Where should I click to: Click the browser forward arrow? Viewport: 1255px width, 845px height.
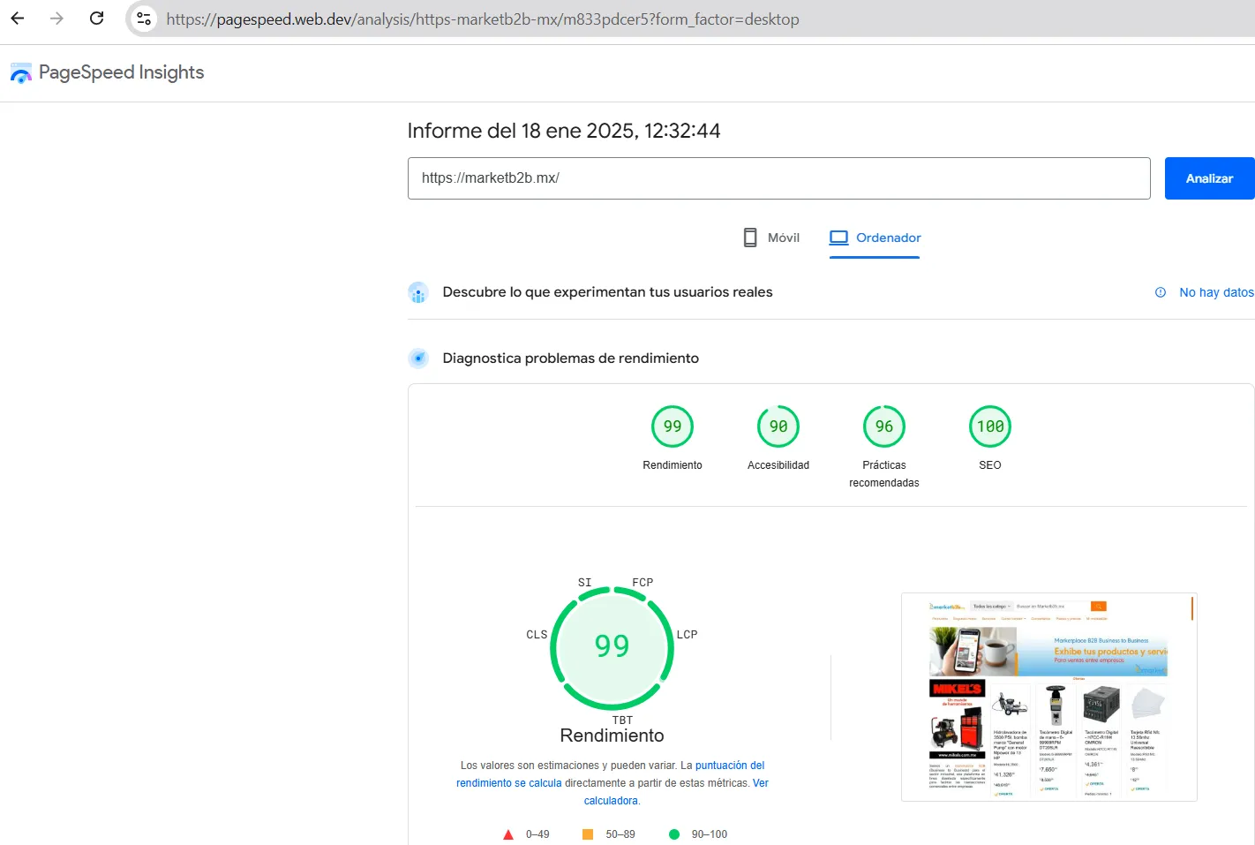point(57,19)
